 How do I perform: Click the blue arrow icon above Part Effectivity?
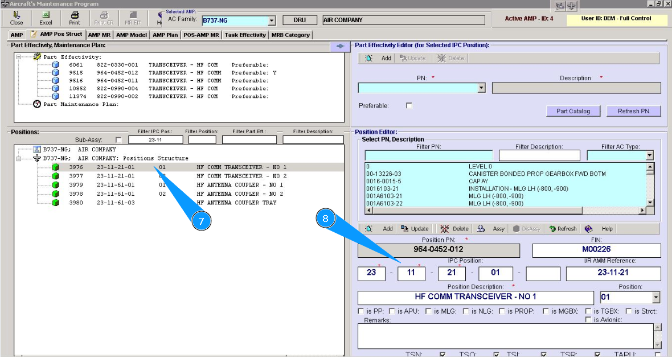pyautogui.click(x=340, y=46)
